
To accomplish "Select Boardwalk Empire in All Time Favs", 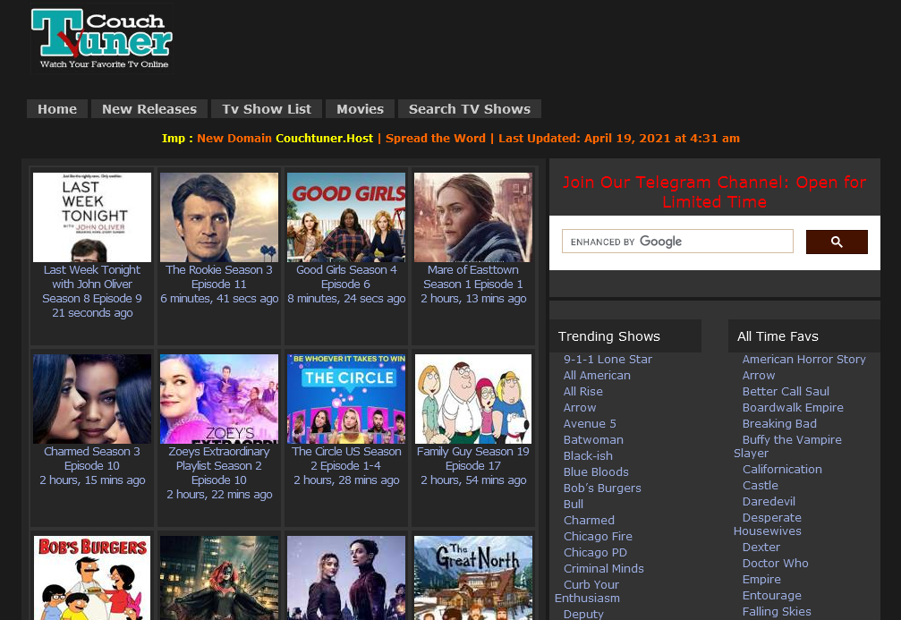I will pyautogui.click(x=793, y=407).
